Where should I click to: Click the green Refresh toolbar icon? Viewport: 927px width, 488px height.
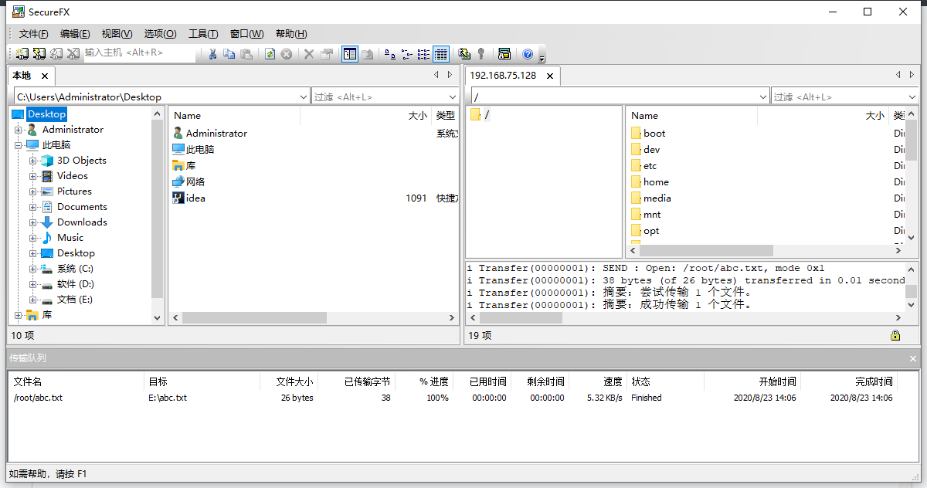[x=270, y=54]
